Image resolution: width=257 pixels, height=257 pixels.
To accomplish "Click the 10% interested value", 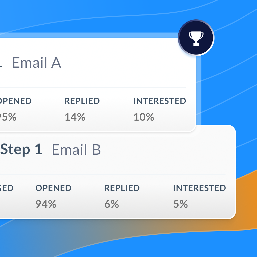I will tap(144, 117).
